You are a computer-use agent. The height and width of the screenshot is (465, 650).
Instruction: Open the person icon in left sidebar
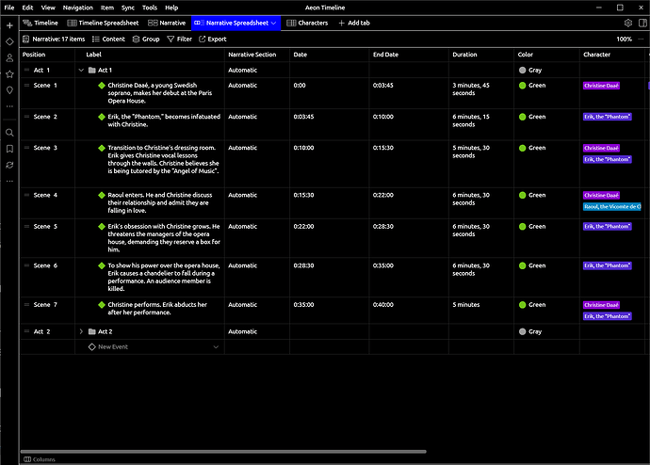tap(9, 57)
